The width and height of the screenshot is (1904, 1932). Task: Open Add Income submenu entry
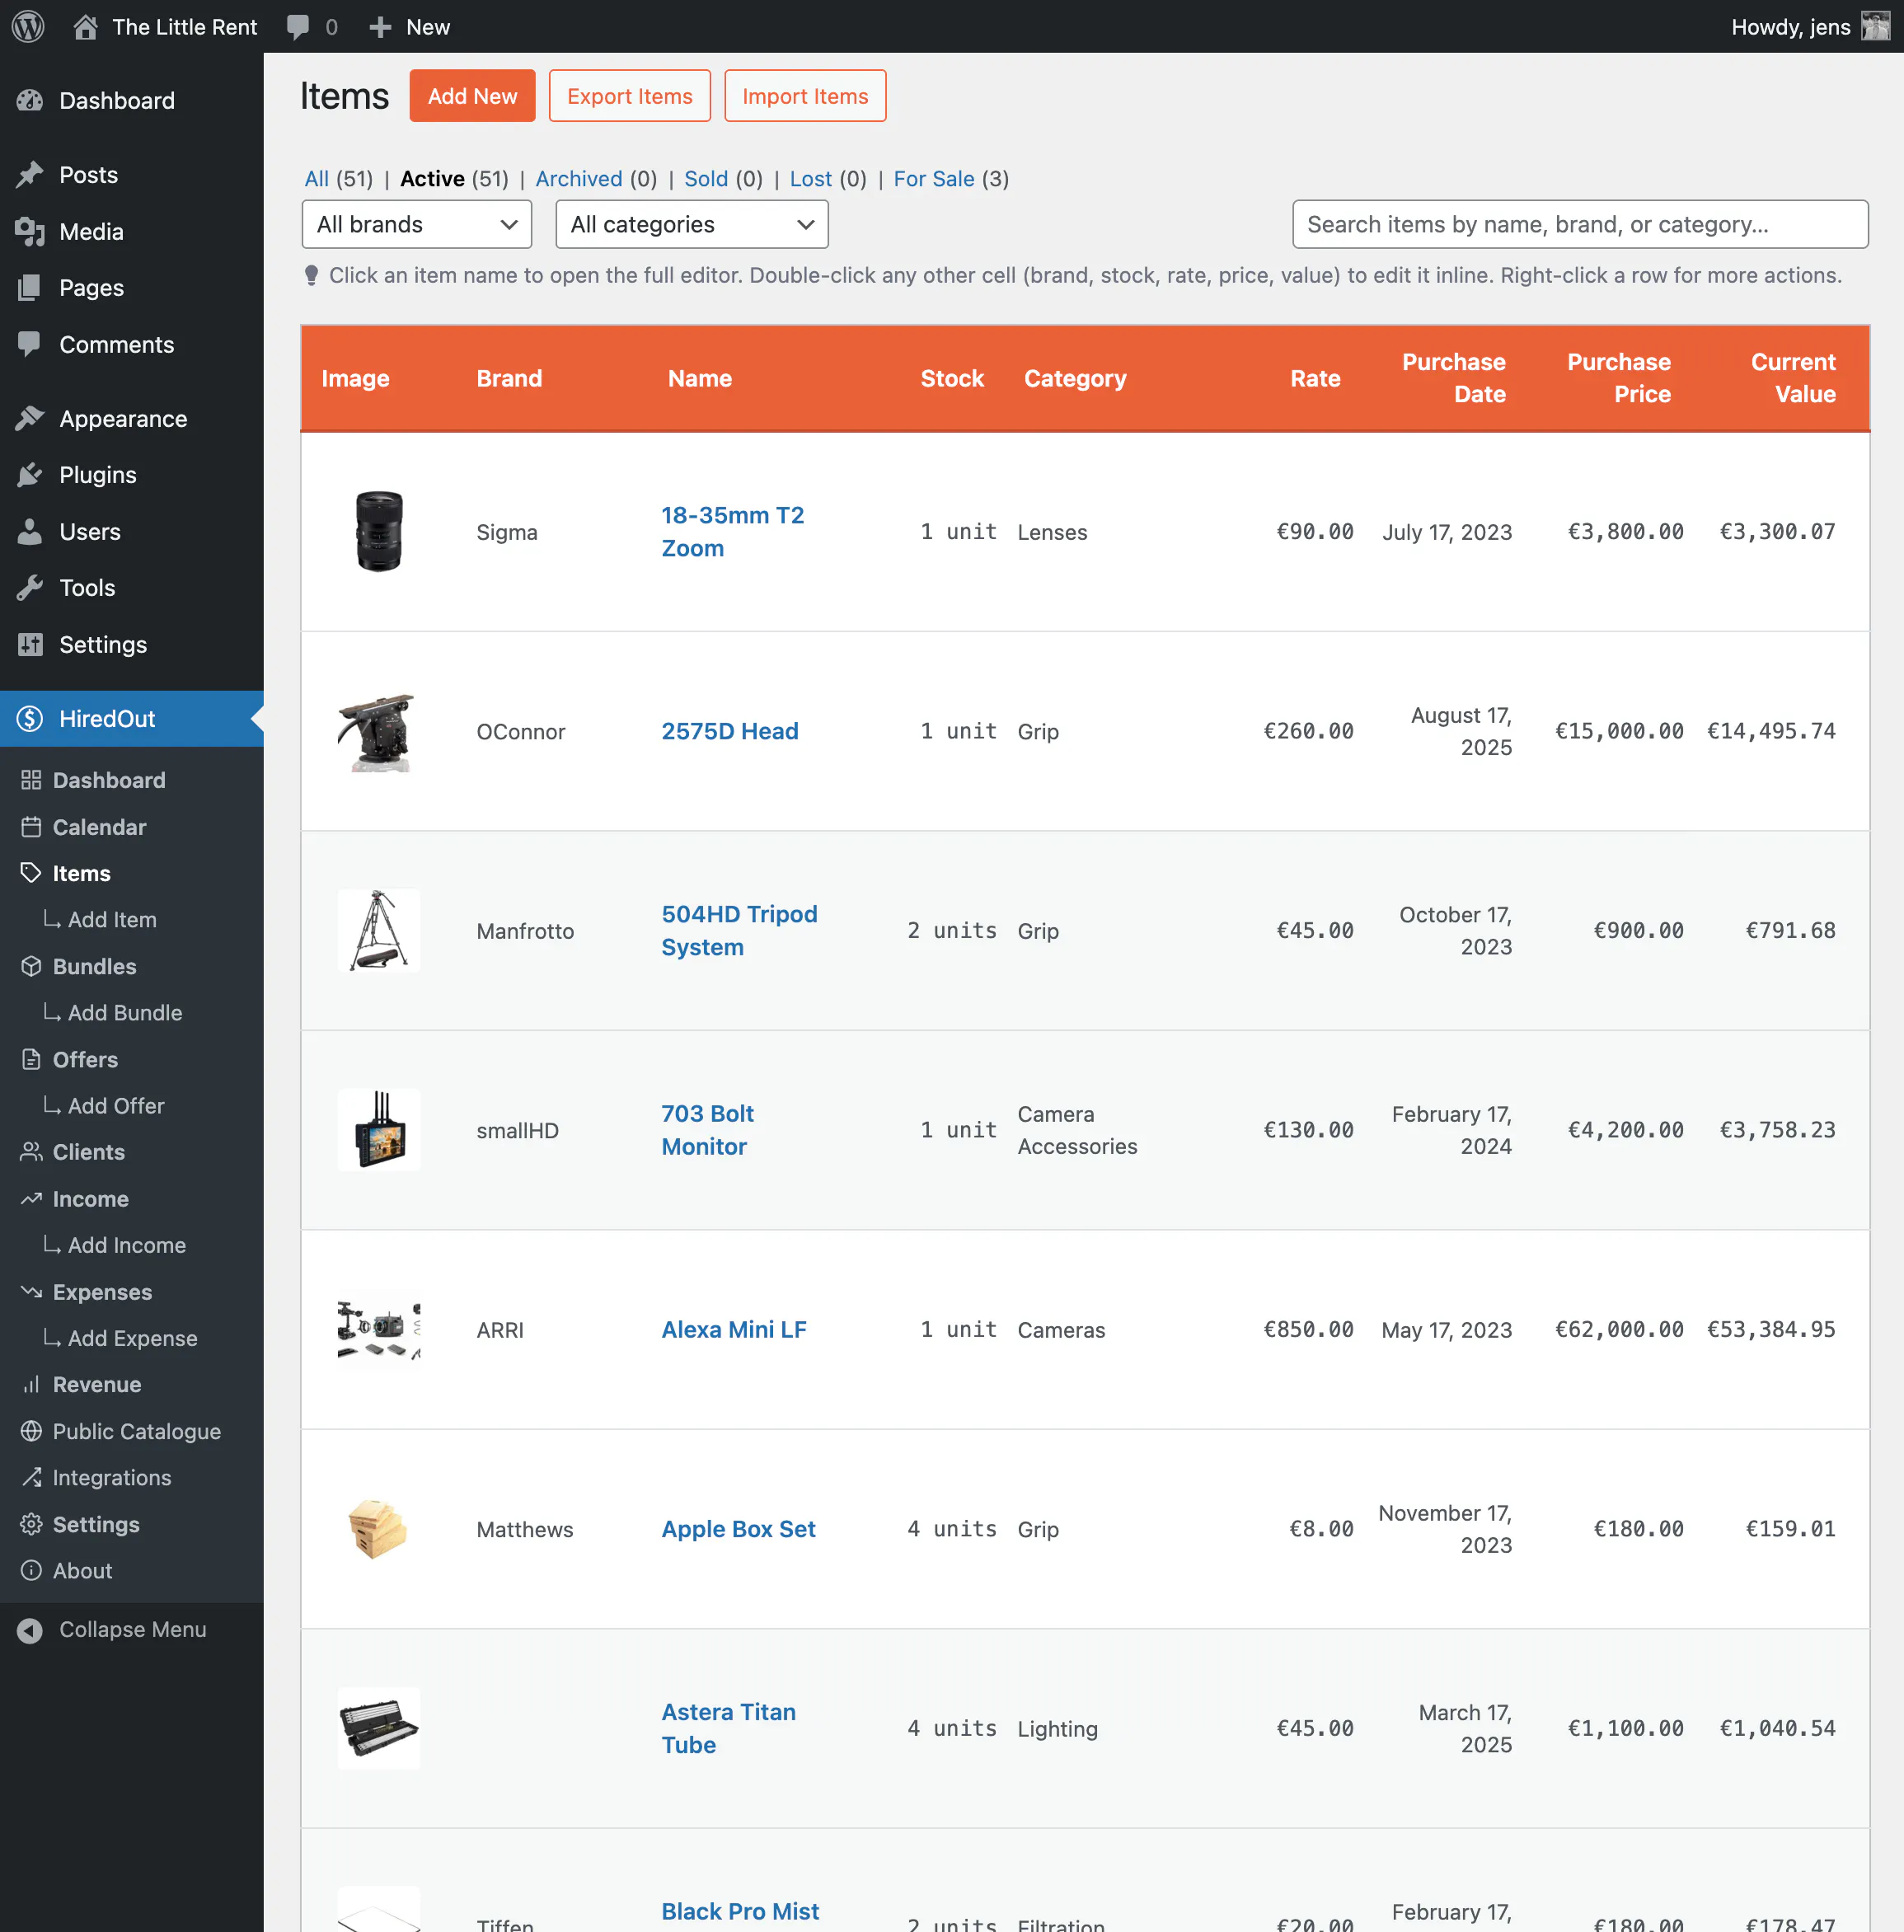[127, 1245]
